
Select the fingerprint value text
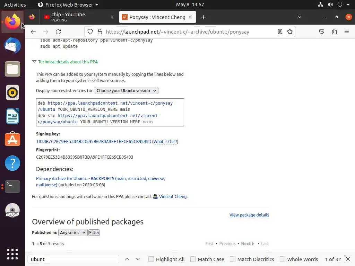[85, 157]
